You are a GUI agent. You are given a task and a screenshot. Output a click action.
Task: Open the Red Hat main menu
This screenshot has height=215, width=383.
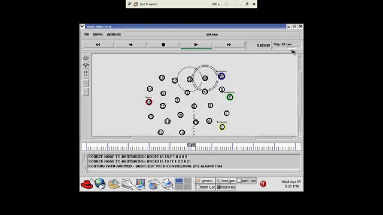click(x=87, y=184)
